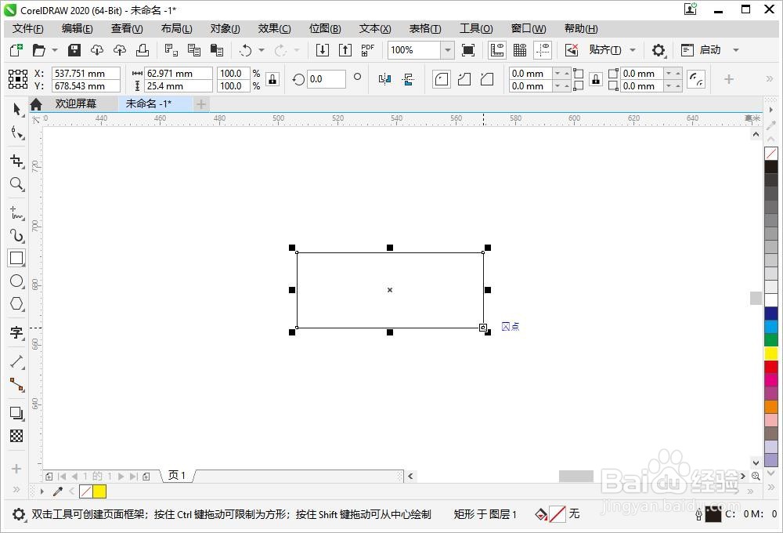Expand the Open file dropdown arrow
Screen dimensions: 783x533
click(55, 50)
